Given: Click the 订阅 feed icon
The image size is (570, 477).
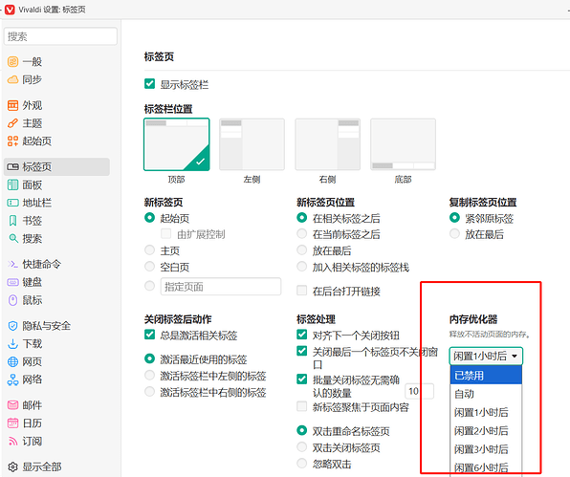Looking at the screenshot, I should (x=12, y=441).
